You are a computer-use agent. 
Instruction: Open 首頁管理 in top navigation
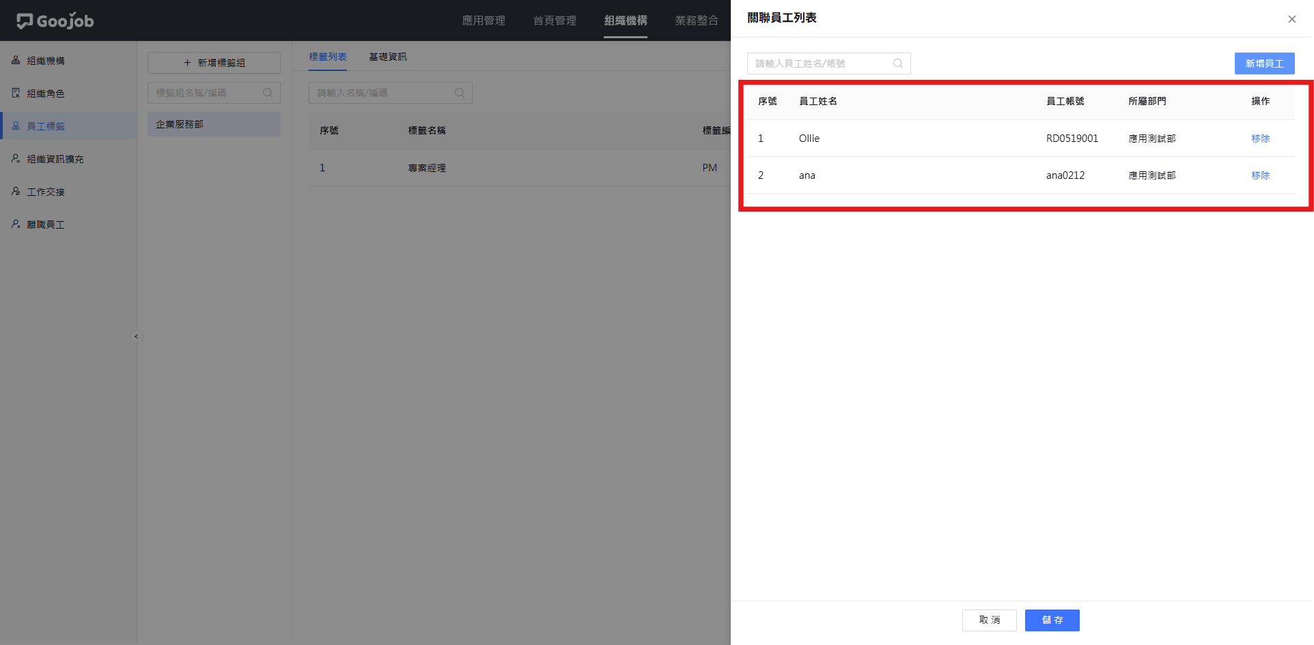(x=555, y=20)
